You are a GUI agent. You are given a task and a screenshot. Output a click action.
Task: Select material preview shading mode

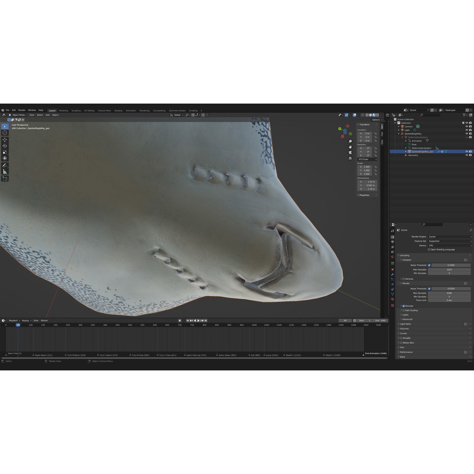pyautogui.click(x=374, y=115)
